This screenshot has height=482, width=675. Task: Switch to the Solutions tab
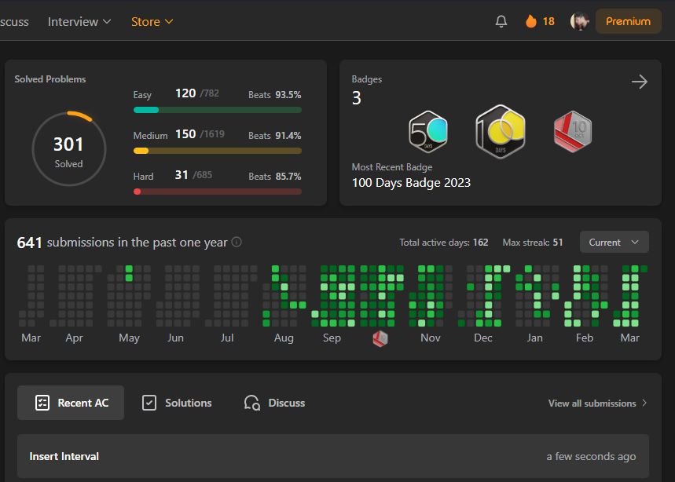177,403
